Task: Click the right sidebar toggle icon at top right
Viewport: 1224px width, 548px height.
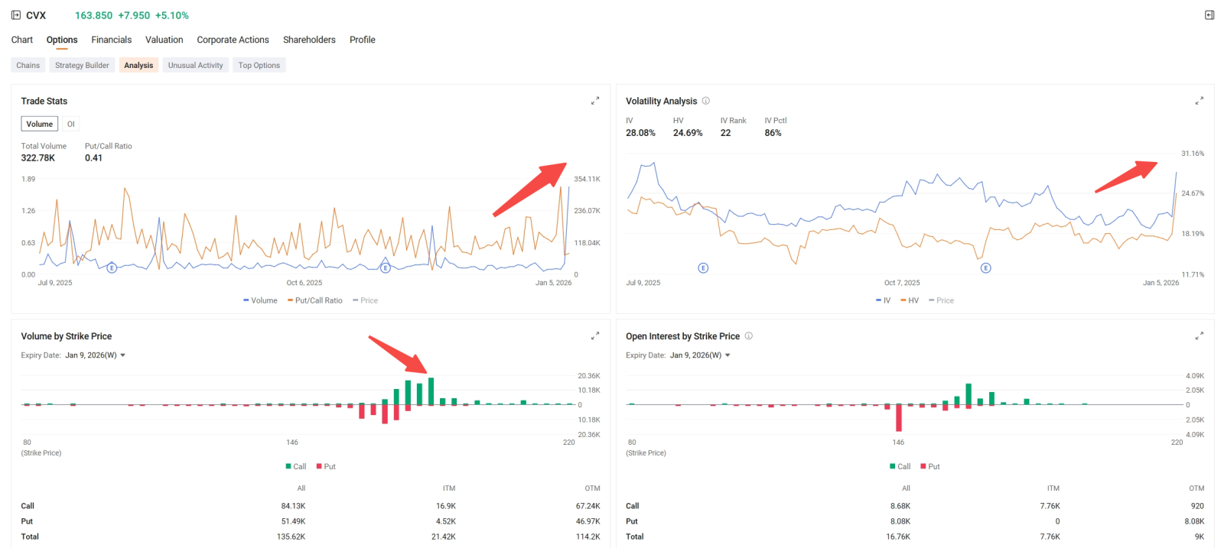Action: tap(1209, 15)
